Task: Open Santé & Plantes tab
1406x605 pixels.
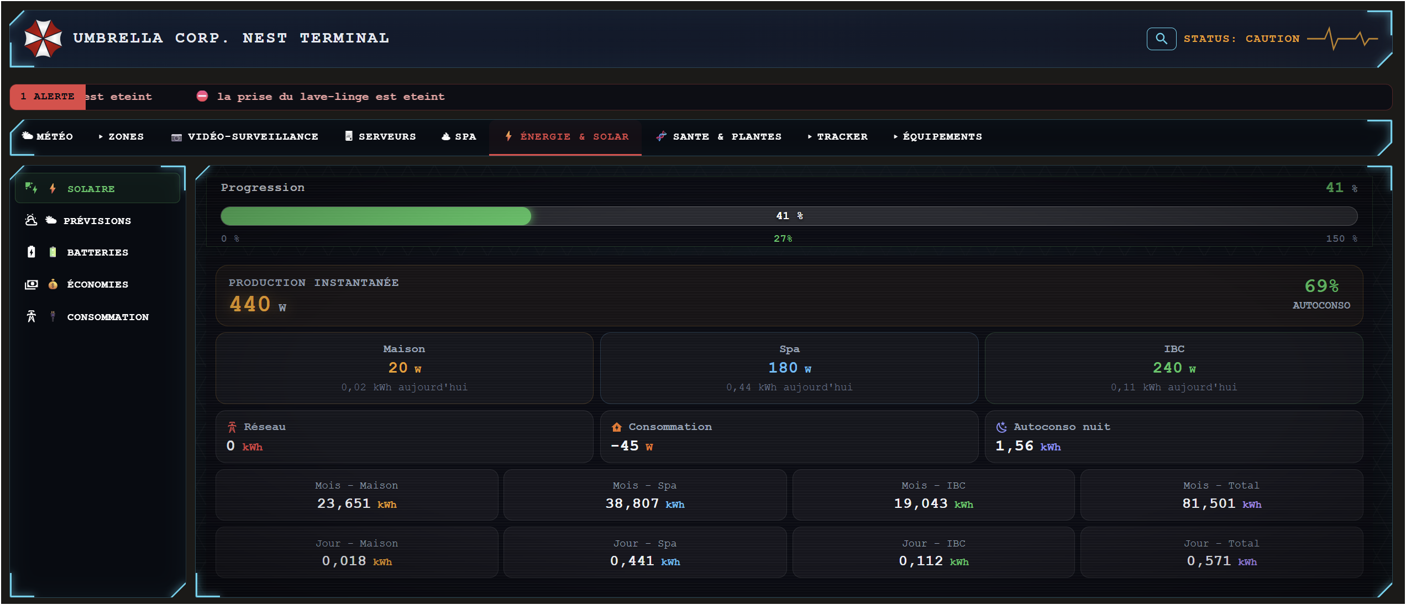Action: (718, 136)
